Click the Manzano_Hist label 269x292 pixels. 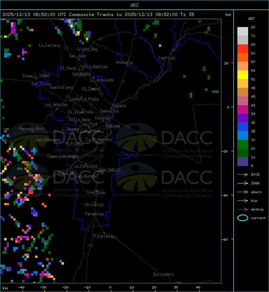[x=32, y=129]
